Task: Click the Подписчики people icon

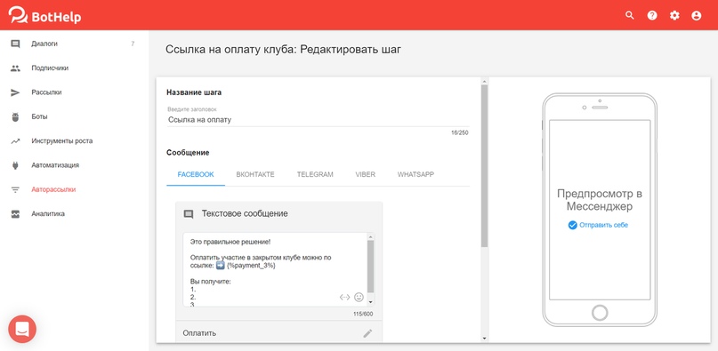Action: tap(15, 68)
